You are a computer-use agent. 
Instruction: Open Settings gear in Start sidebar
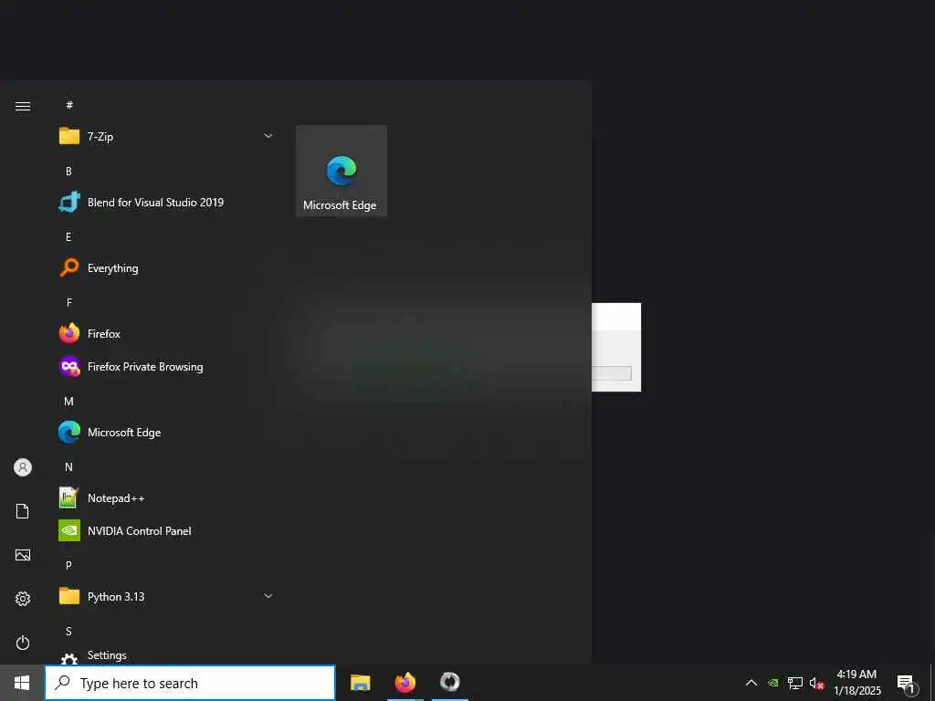[x=23, y=599]
